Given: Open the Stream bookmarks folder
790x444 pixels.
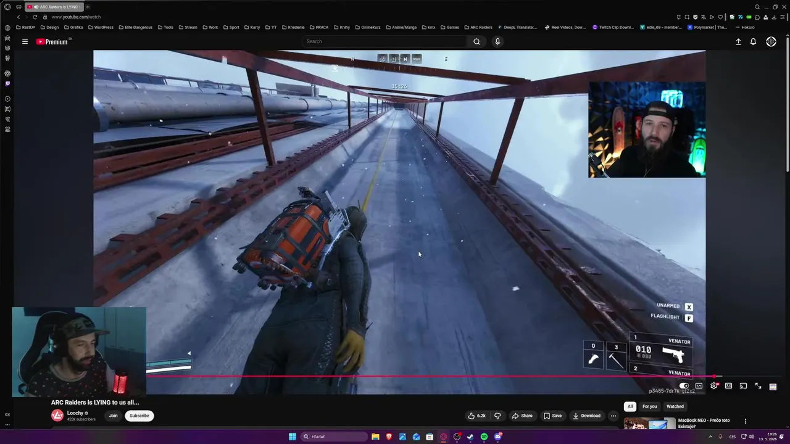Looking at the screenshot, I should point(188,27).
